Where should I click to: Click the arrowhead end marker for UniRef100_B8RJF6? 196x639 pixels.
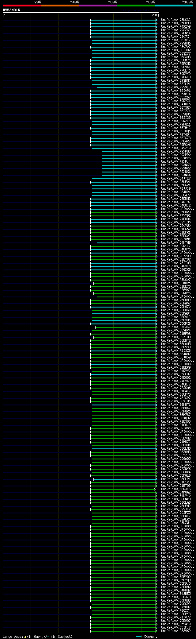pos(155,489)
